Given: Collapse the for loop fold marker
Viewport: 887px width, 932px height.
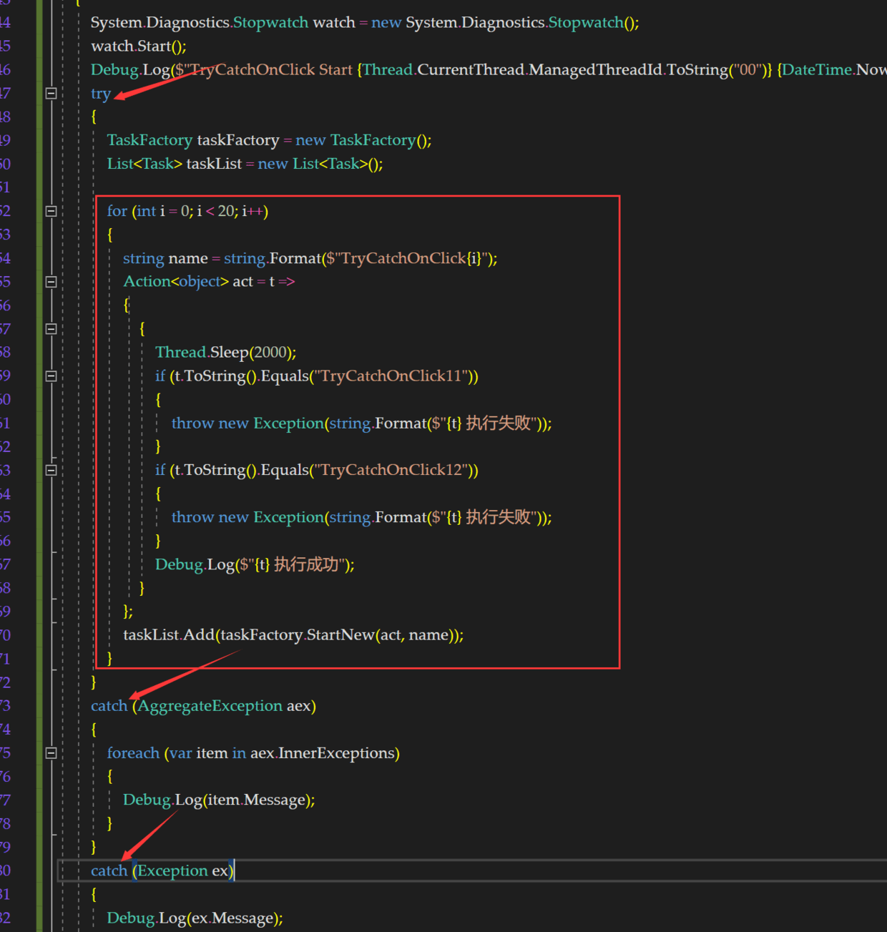Looking at the screenshot, I should (x=51, y=211).
